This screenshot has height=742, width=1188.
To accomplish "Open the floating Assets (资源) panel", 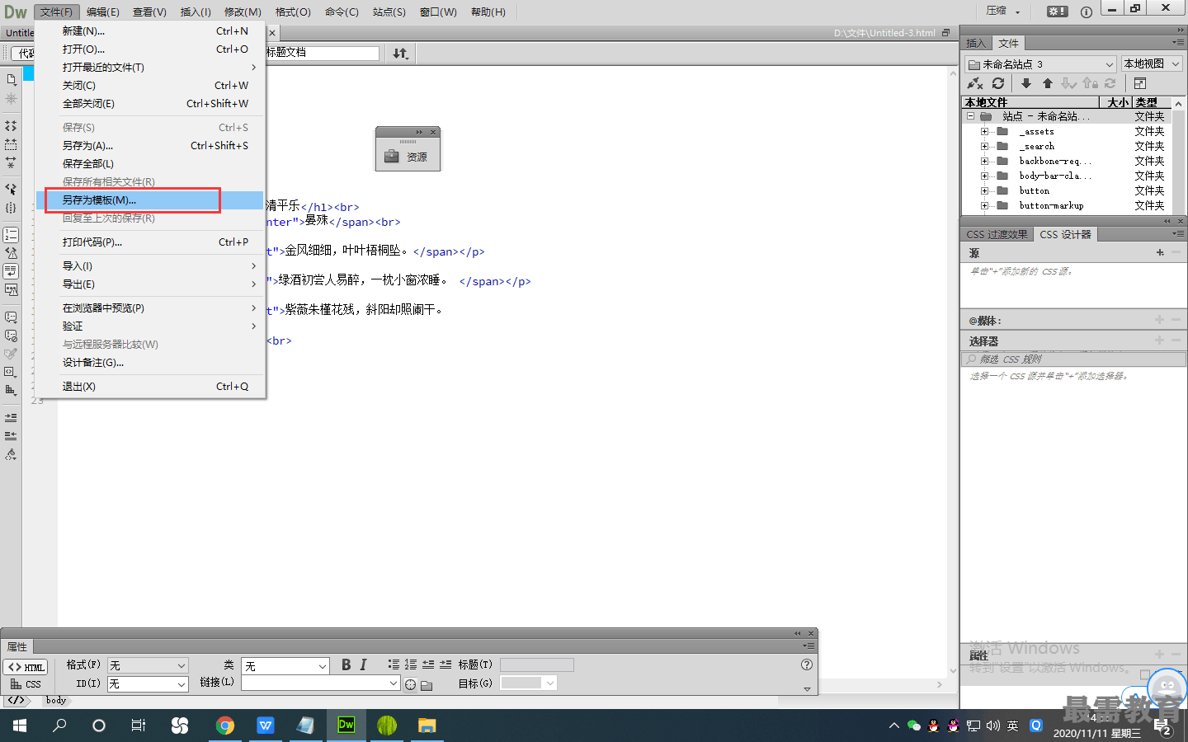I will (x=408, y=157).
